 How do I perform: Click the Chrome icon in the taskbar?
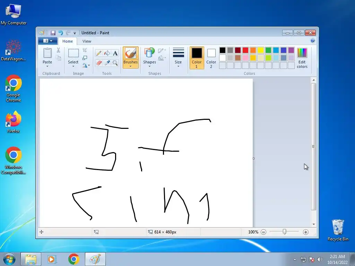(x=73, y=259)
